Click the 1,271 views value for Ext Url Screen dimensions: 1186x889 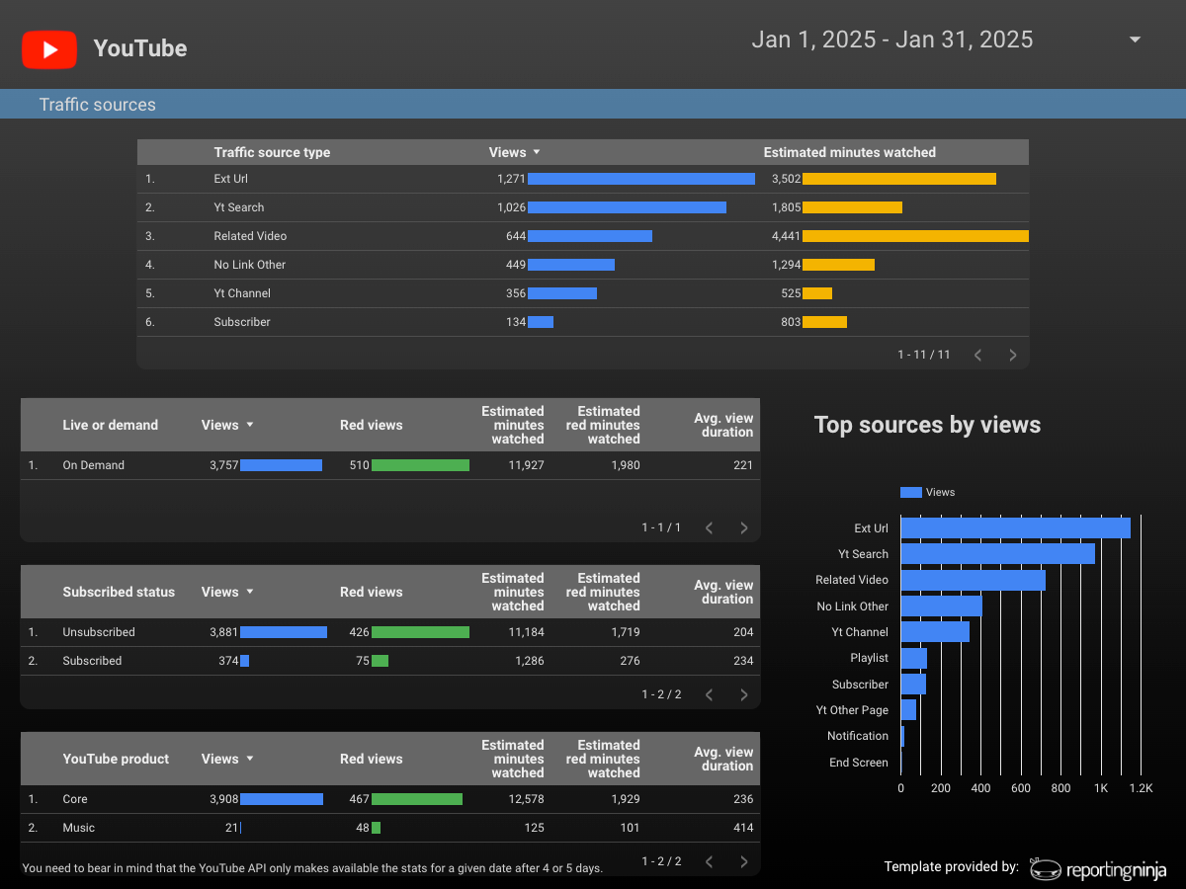click(511, 179)
